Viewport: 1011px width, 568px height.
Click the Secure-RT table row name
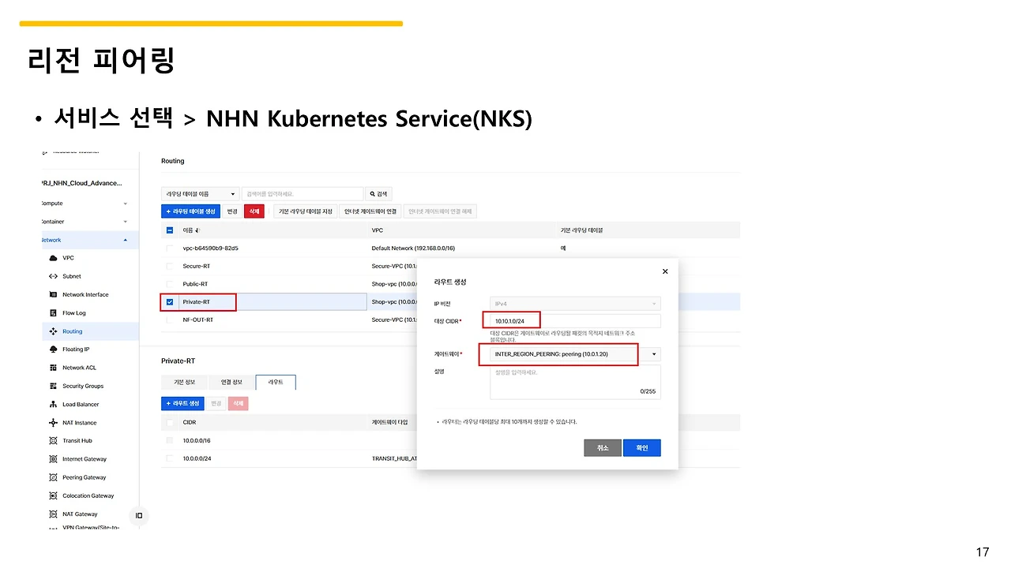coord(196,267)
